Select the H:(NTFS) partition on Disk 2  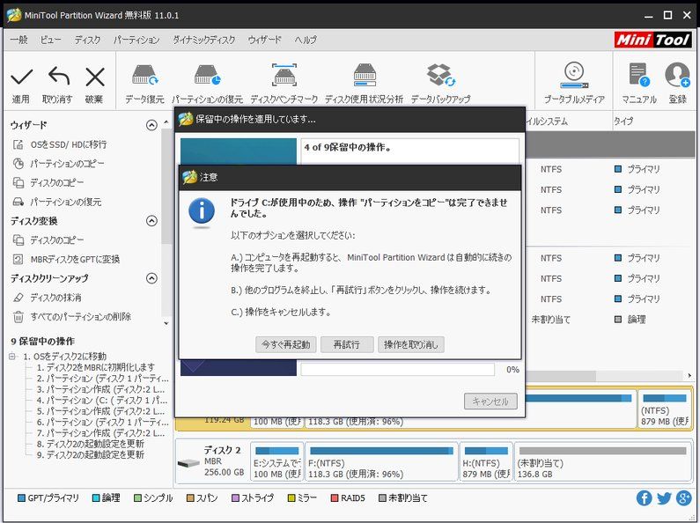coord(486,461)
